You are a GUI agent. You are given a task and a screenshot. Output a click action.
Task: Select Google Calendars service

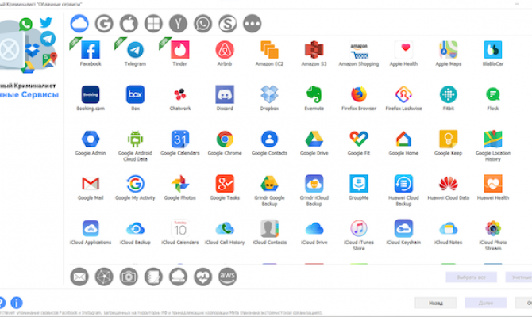point(179,139)
